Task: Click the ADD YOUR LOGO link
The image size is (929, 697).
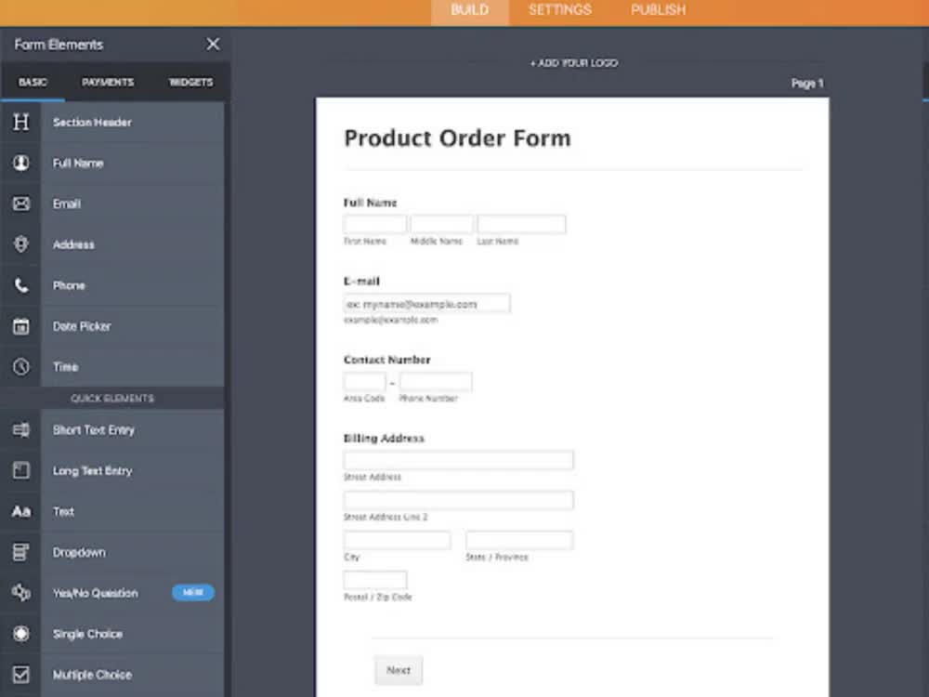Action: [572, 63]
